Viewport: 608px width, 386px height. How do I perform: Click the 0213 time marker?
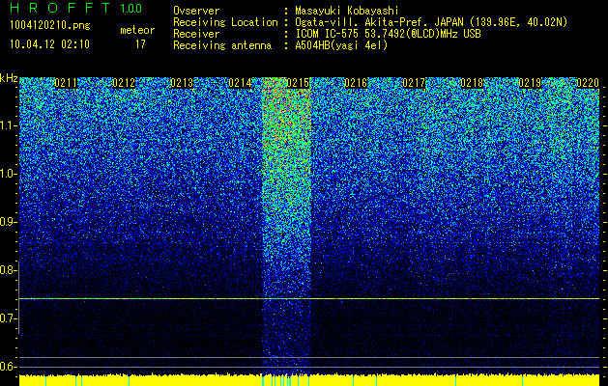[x=182, y=83]
